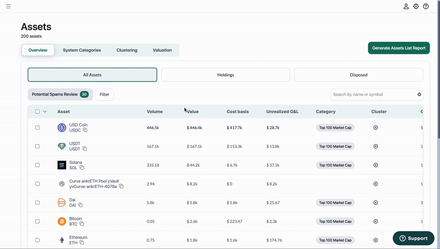Check the USD Coin row checkbox
This screenshot has height=249, width=440.
[x=37, y=128]
